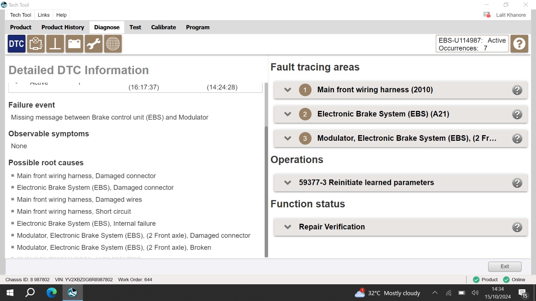Click the Exit button
Screen dimensions: 536x301
(505, 267)
